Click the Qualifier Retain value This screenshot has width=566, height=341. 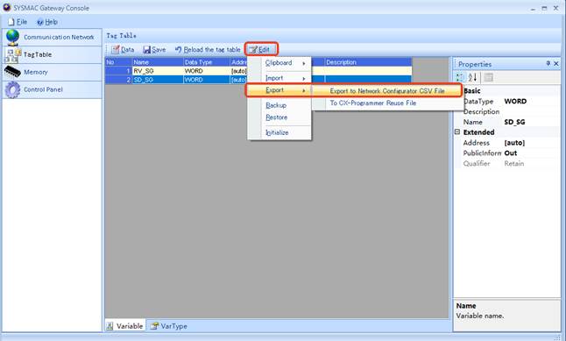point(531,164)
